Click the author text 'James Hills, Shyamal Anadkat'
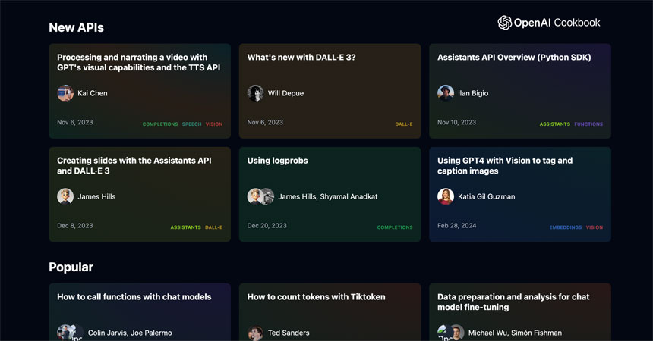653x341 pixels. click(x=328, y=196)
